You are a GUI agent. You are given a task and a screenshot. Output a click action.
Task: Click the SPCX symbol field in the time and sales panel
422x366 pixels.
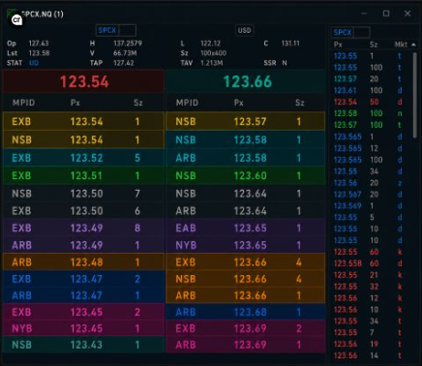[350, 32]
